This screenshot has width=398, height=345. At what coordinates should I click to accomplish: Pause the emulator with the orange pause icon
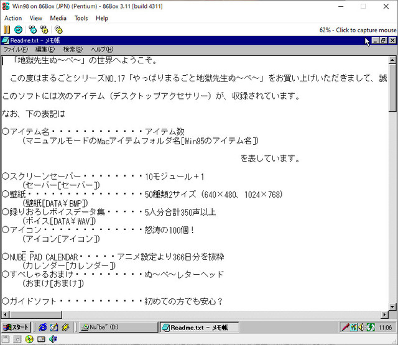click(x=7, y=30)
